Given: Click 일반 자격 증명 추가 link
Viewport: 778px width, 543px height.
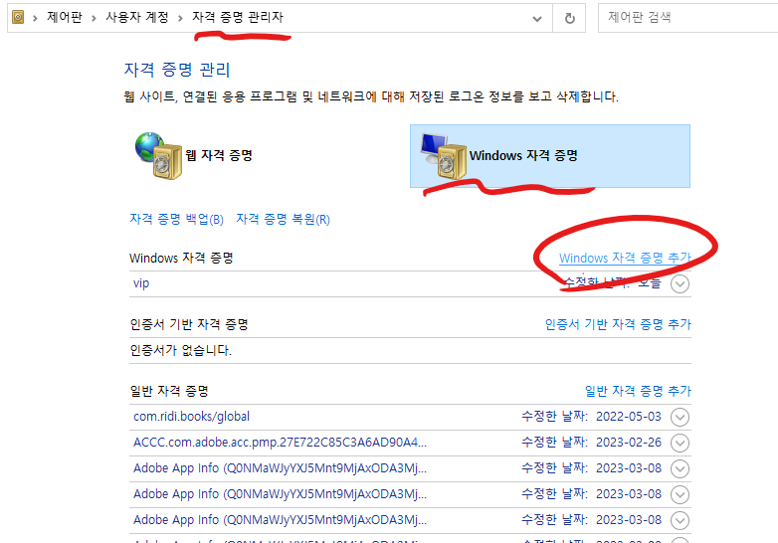Looking at the screenshot, I should [638, 391].
